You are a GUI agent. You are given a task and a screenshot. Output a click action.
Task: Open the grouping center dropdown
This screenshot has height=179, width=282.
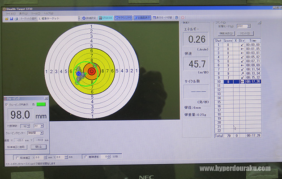[x=42, y=133]
